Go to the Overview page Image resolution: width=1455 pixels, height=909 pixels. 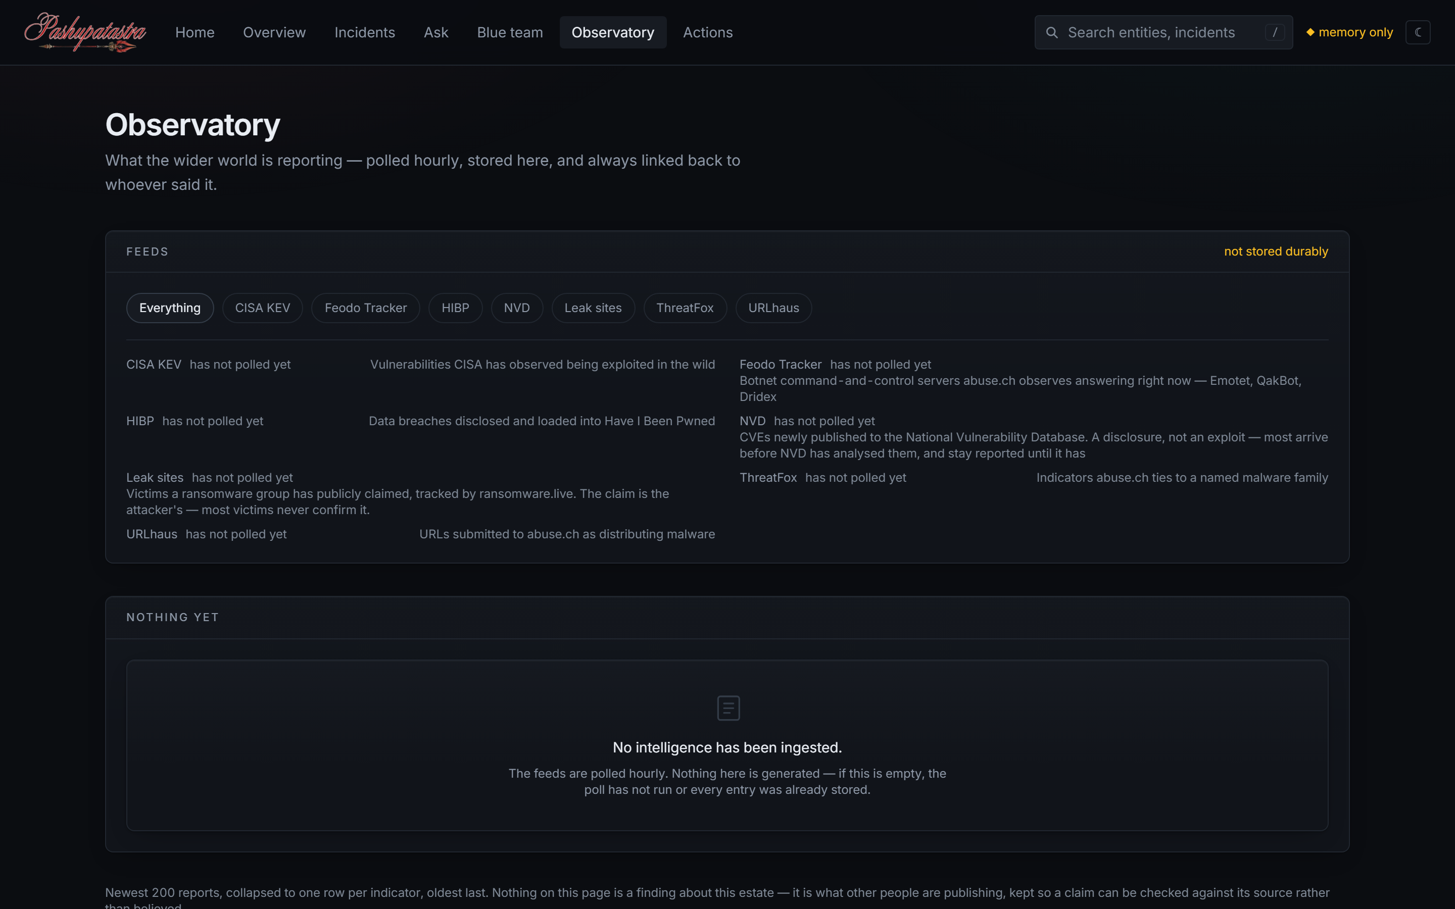coord(274,32)
